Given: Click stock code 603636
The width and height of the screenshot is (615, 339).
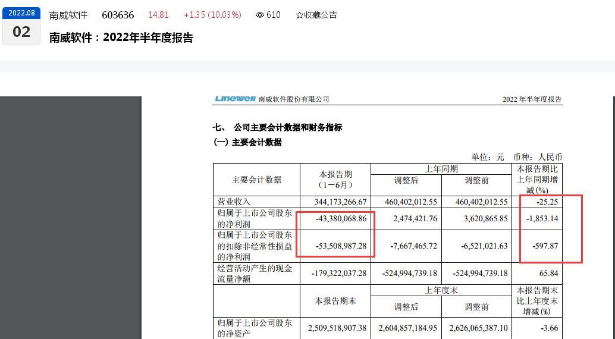Looking at the screenshot, I should (x=118, y=15).
